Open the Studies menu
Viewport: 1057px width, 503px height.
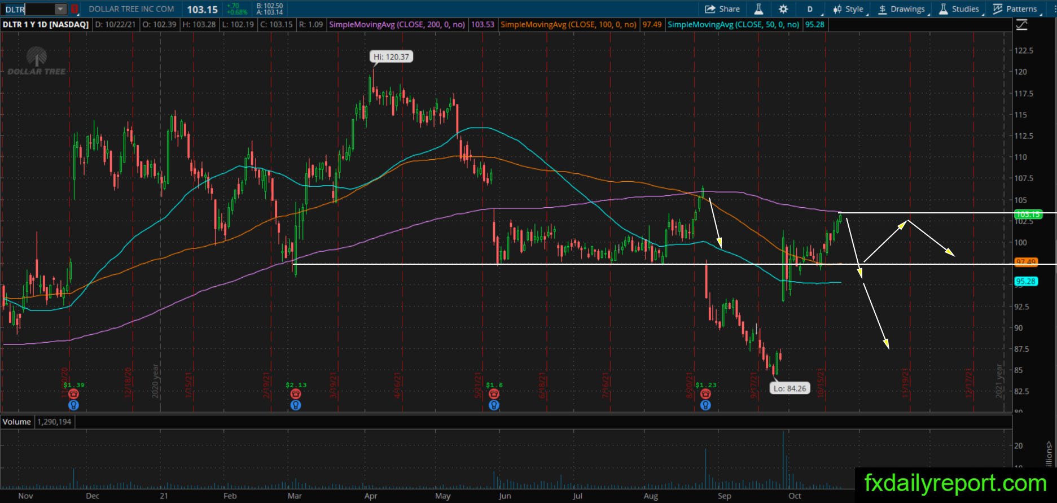point(959,9)
